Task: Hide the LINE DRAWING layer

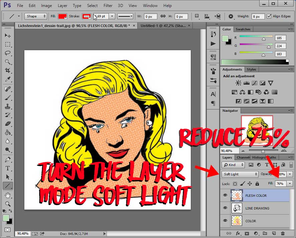Action: [225, 208]
